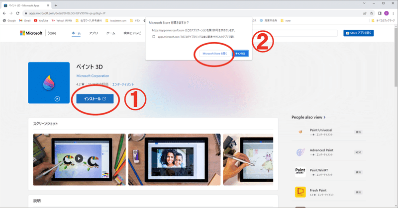Open the browser side panel icon
The height and width of the screenshot is (208, 398).
[380, 13]
